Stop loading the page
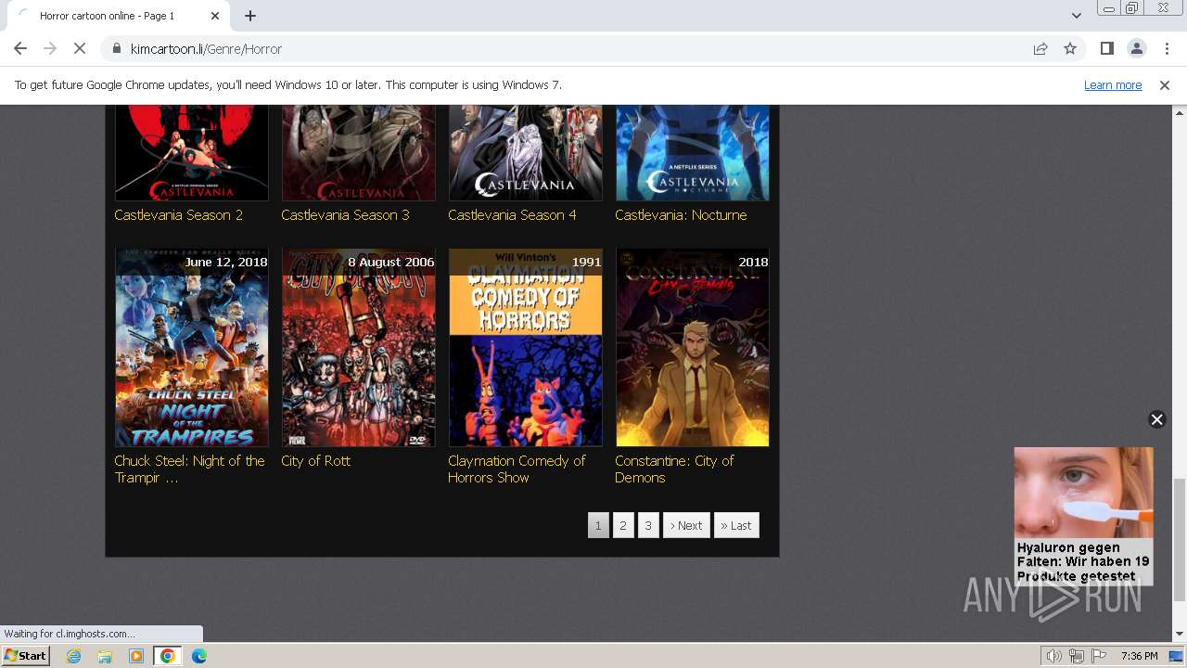 80,48
